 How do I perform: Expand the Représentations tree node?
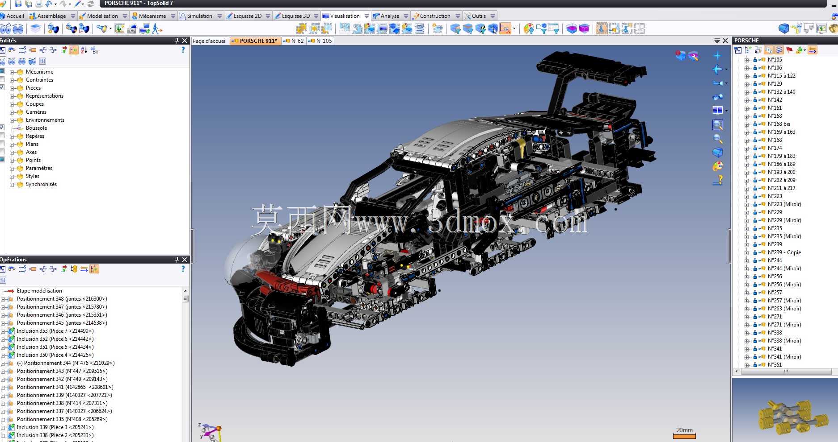click(12, 96)
